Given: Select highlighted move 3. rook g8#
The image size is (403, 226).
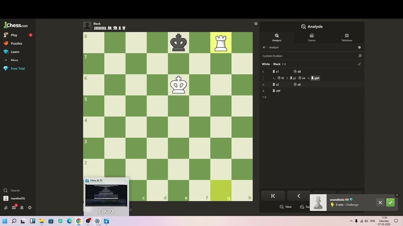Looking at the screenshot, I should 315,78.
